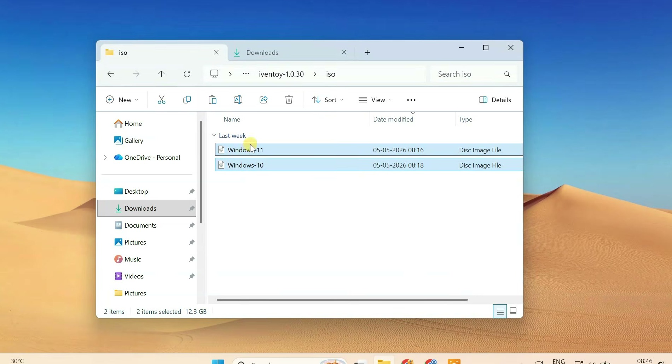Navigate to iventoy-1.0.30 in the breadcrumb
The height and width of the screenshot is (364, 672).
(281, 74)
